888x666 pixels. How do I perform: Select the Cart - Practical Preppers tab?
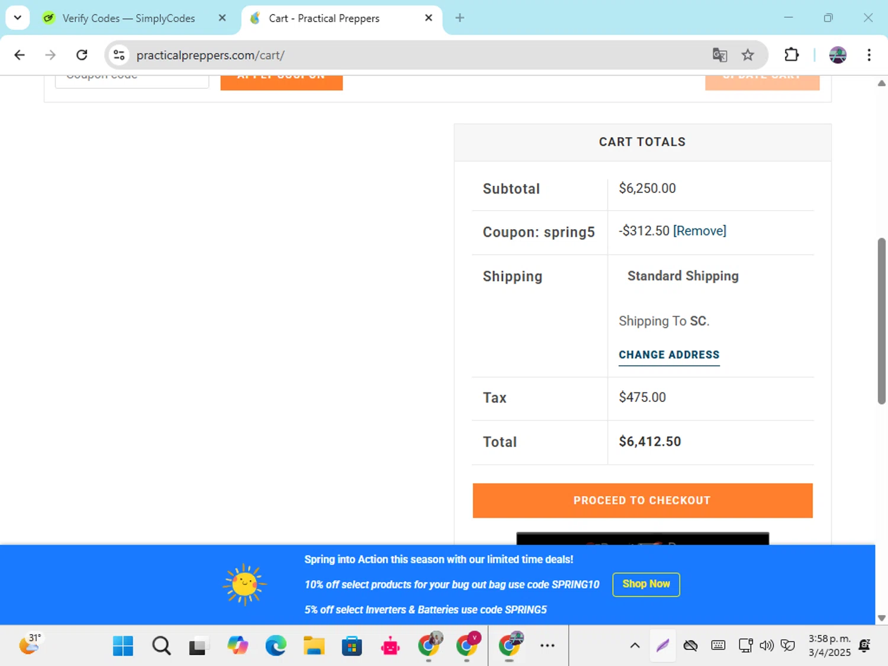point(324,18)
